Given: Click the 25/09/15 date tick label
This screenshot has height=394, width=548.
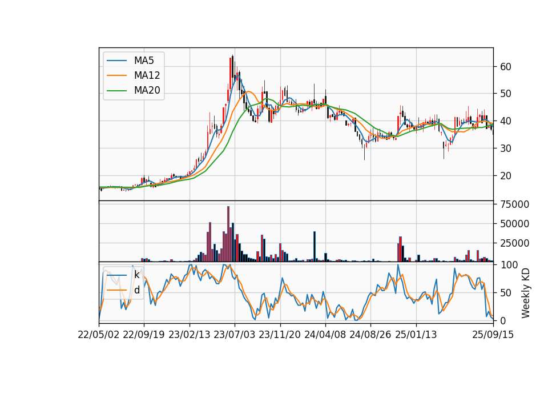Looking at the screenshot, I should click(493, 335).
